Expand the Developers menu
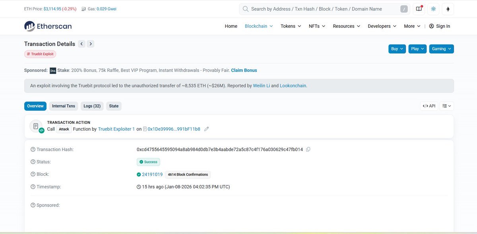 pos(382,26)
